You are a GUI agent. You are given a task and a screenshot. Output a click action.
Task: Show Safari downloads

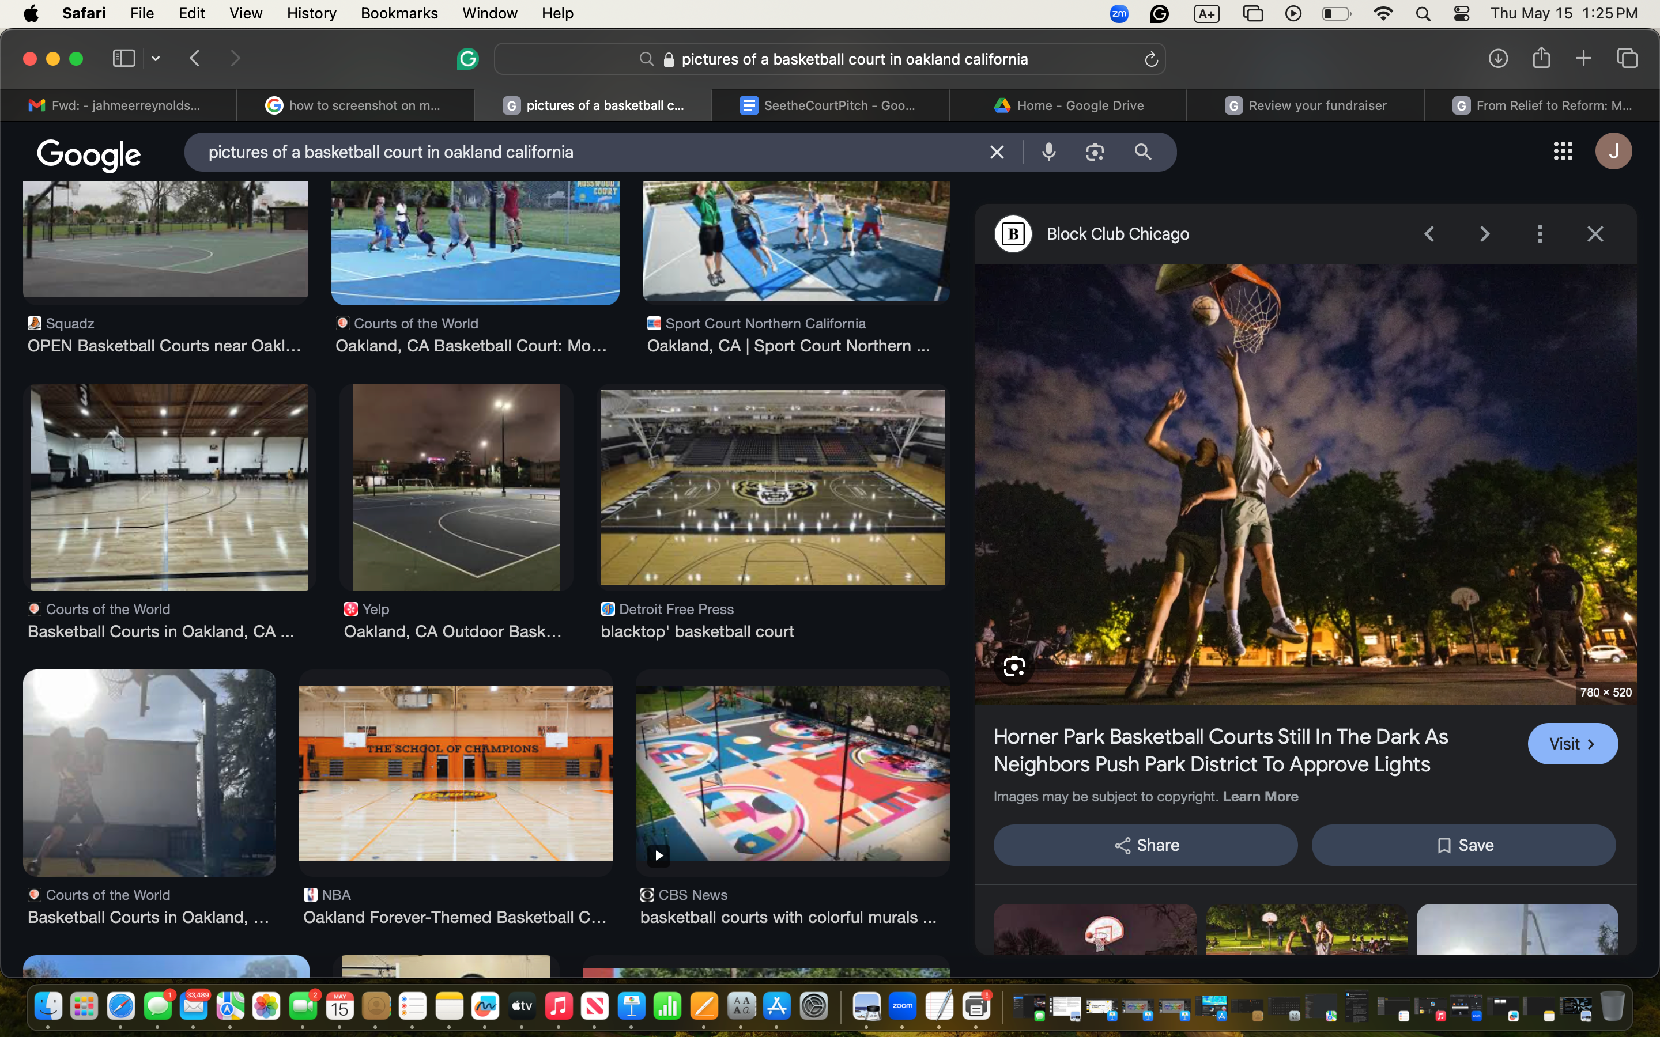(x=1497, y=58)
